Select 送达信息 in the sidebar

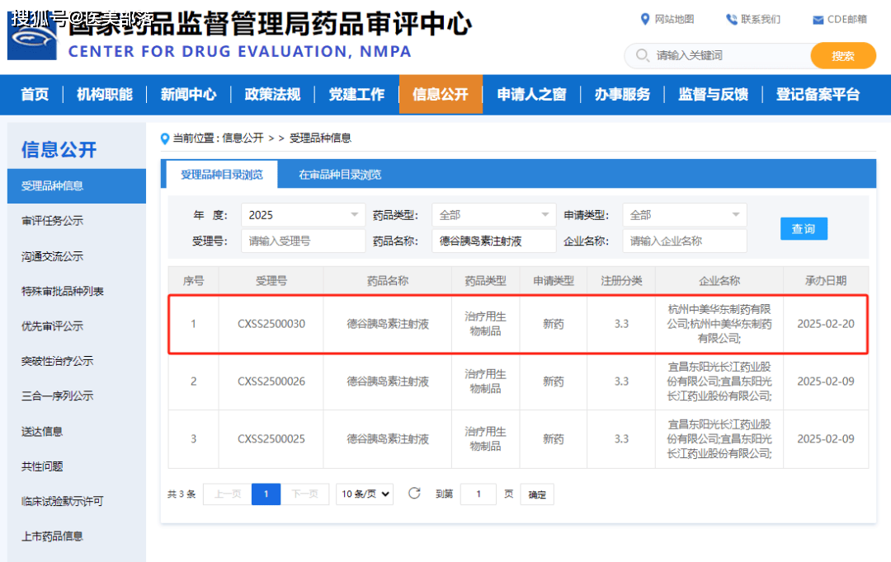[42, 432]
